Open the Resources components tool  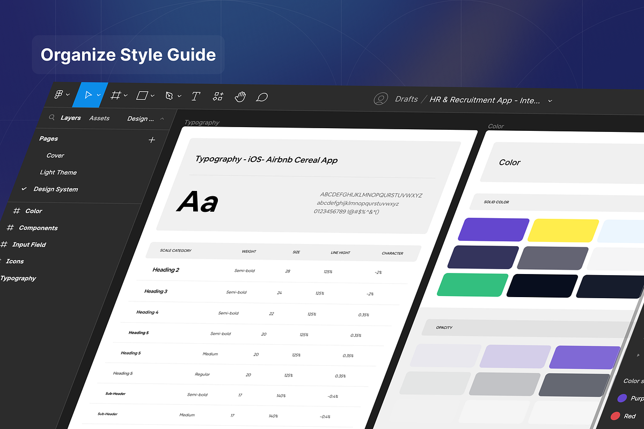coord(218,97)
